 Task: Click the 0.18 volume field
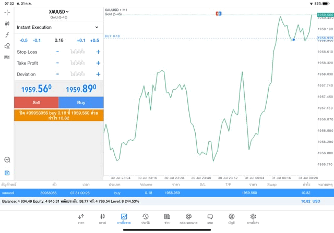click(59, 40)
